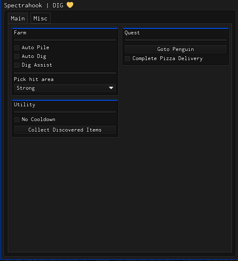This screenshot has height=261, width=238.
Task: Switch to the Main tab
Action: [x=18, y=18]
